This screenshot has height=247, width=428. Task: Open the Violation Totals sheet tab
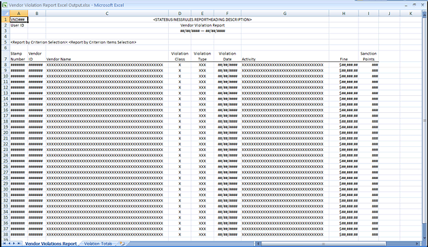click(98, 244)
